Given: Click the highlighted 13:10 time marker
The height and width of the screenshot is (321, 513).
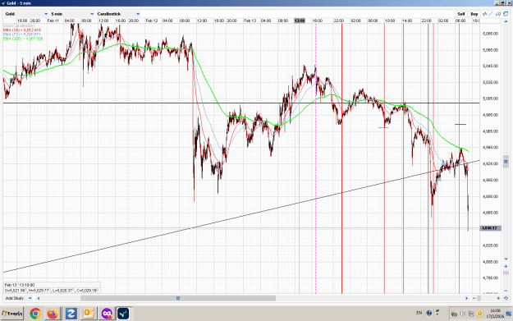Looking at the screenshot, I should click(x=300, y=21).
